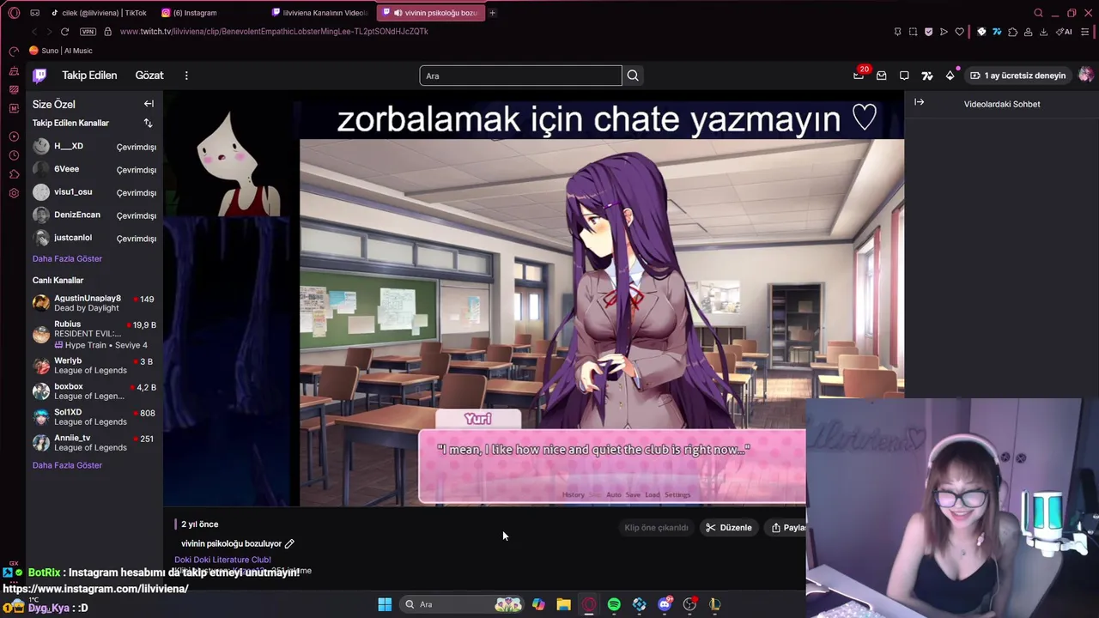Start the 1 ay ücretsiz deneyin offer
Image resolution: width=1099 pixels, height=618 pixels.
point(1017,76)
